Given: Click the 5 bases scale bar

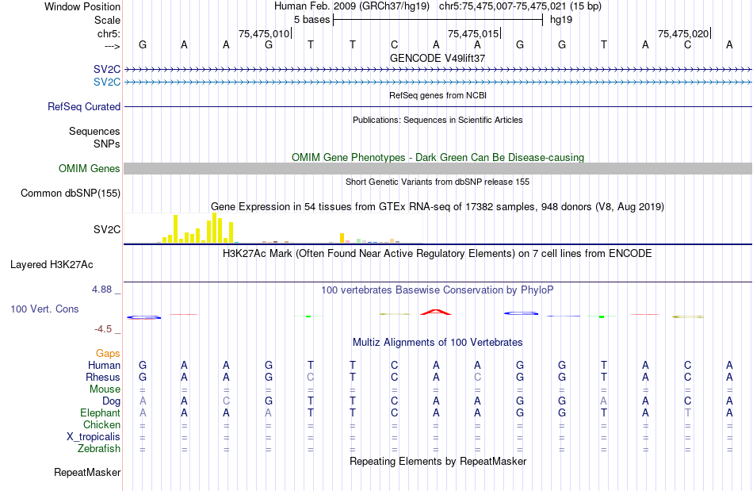Looking at the screenshot, I should click(438, 20).
